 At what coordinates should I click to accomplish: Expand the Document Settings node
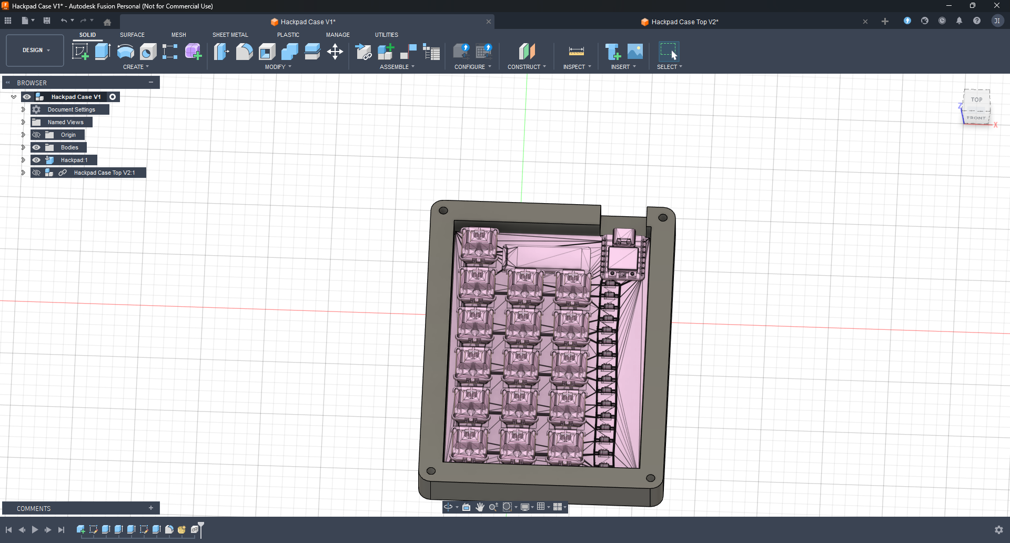pyautogui.click(x=23, y=109)
